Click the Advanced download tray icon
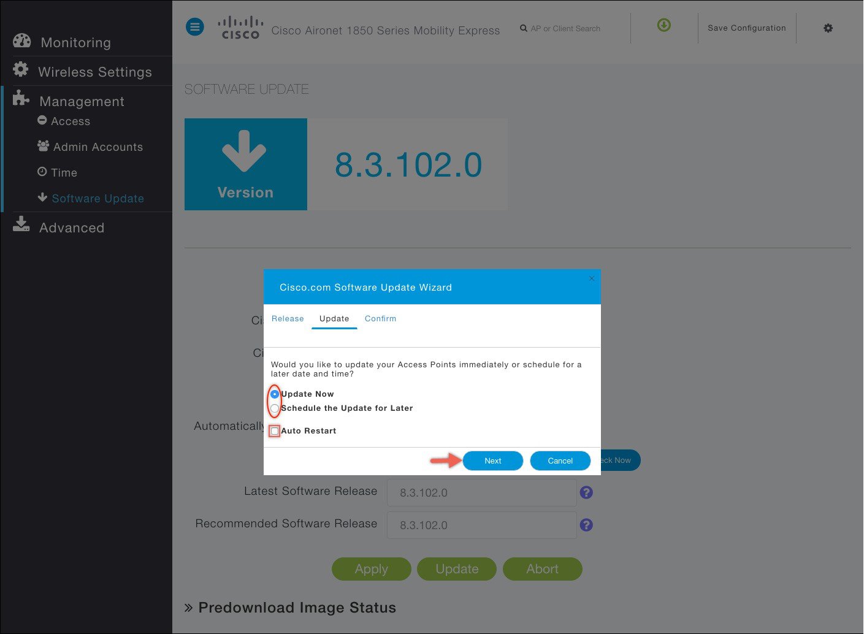This screenshot has height=634, width=864. pyautogui.click(x=21, y=224)
